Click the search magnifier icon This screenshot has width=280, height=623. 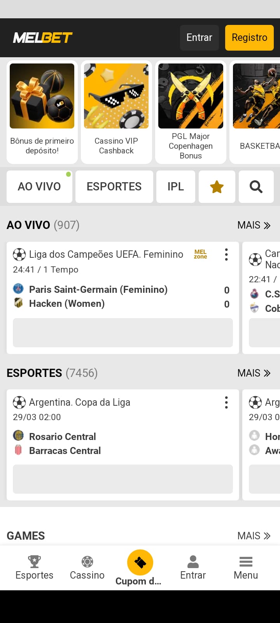click(x=256, y=187)
